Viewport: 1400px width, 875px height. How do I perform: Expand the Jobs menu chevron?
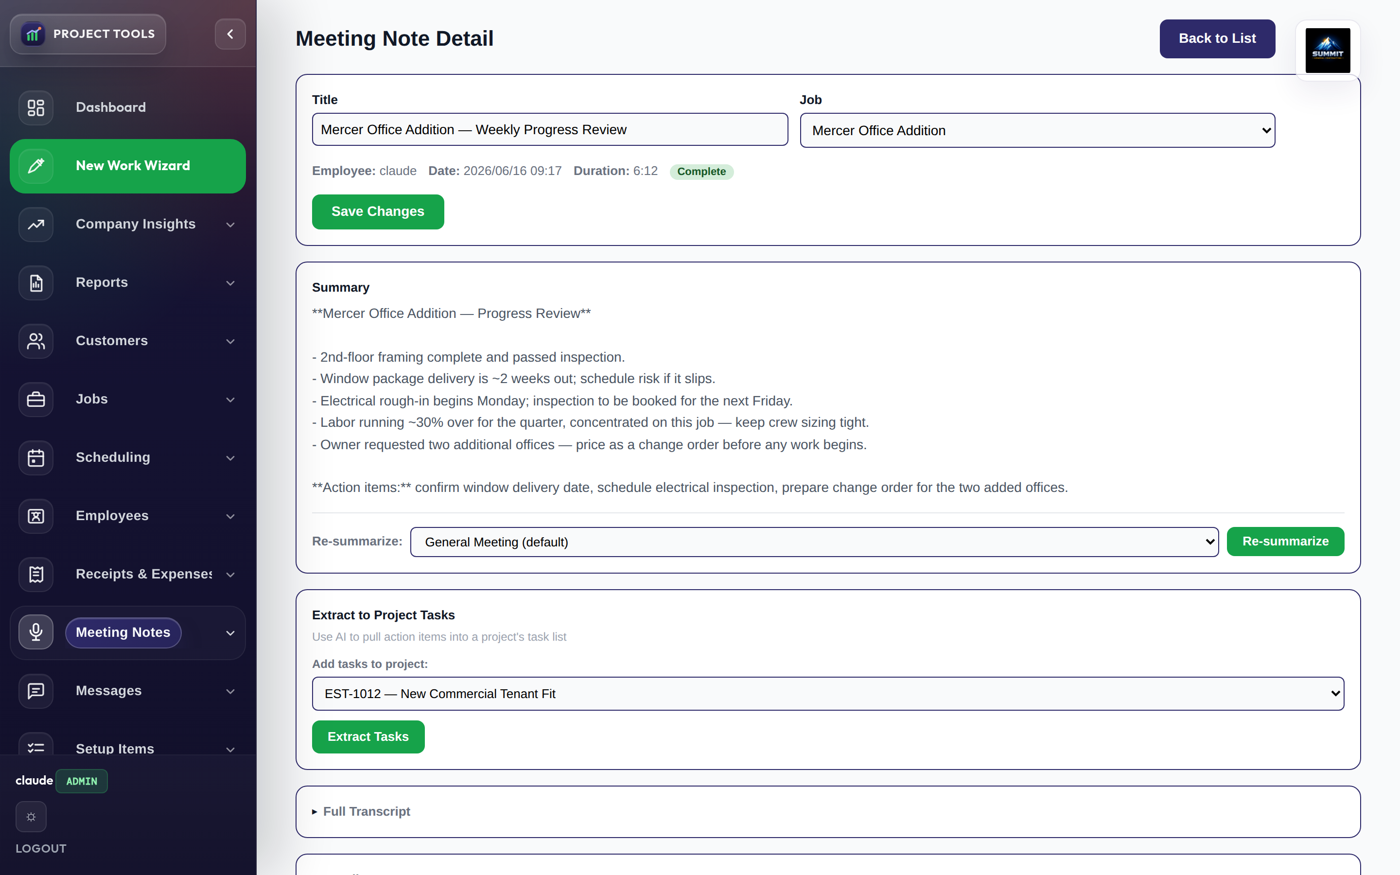tap(230, 400)
